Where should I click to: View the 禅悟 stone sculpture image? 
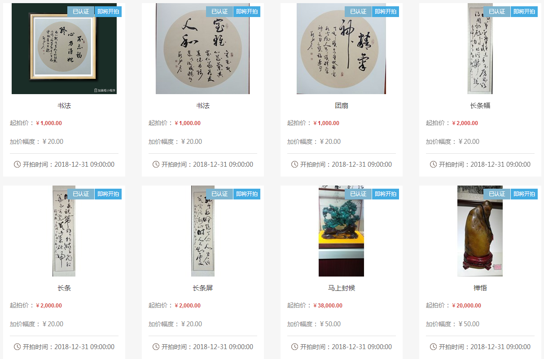coord(480,231)
